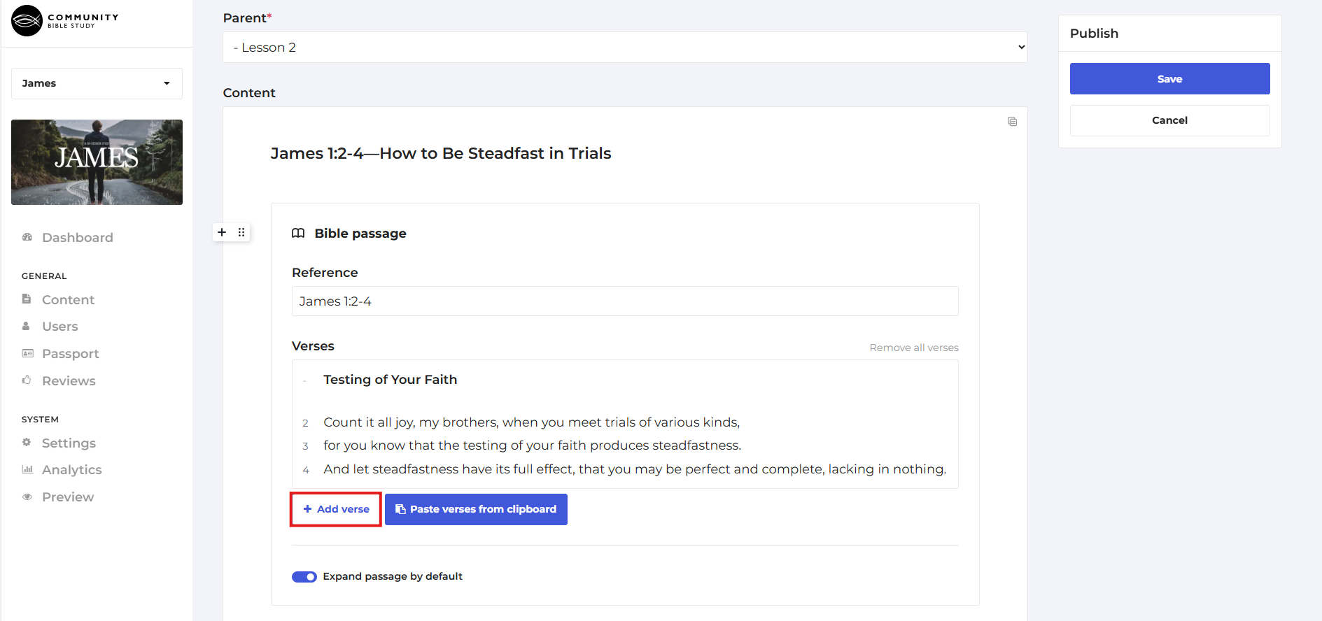Click the Bible passage book icon
Viewport: 1322px width, 621px height.
point(298,234)
